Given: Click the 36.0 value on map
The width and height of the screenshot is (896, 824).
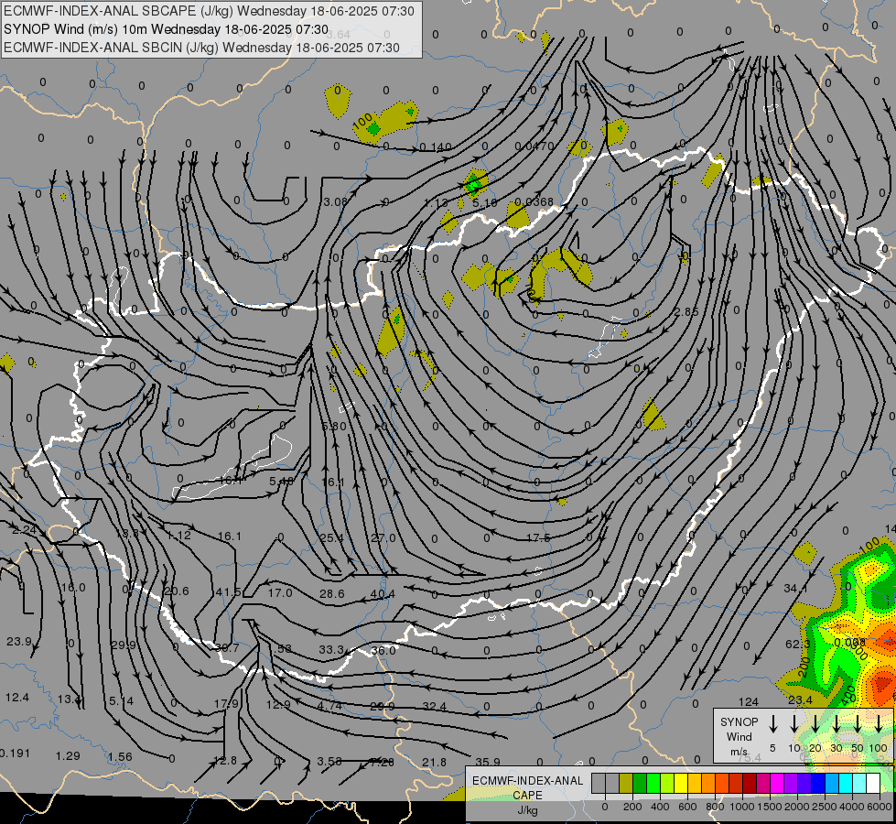Looking at the screenshot, I should 383,651.
